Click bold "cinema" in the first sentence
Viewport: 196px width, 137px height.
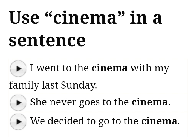(109, 68)
